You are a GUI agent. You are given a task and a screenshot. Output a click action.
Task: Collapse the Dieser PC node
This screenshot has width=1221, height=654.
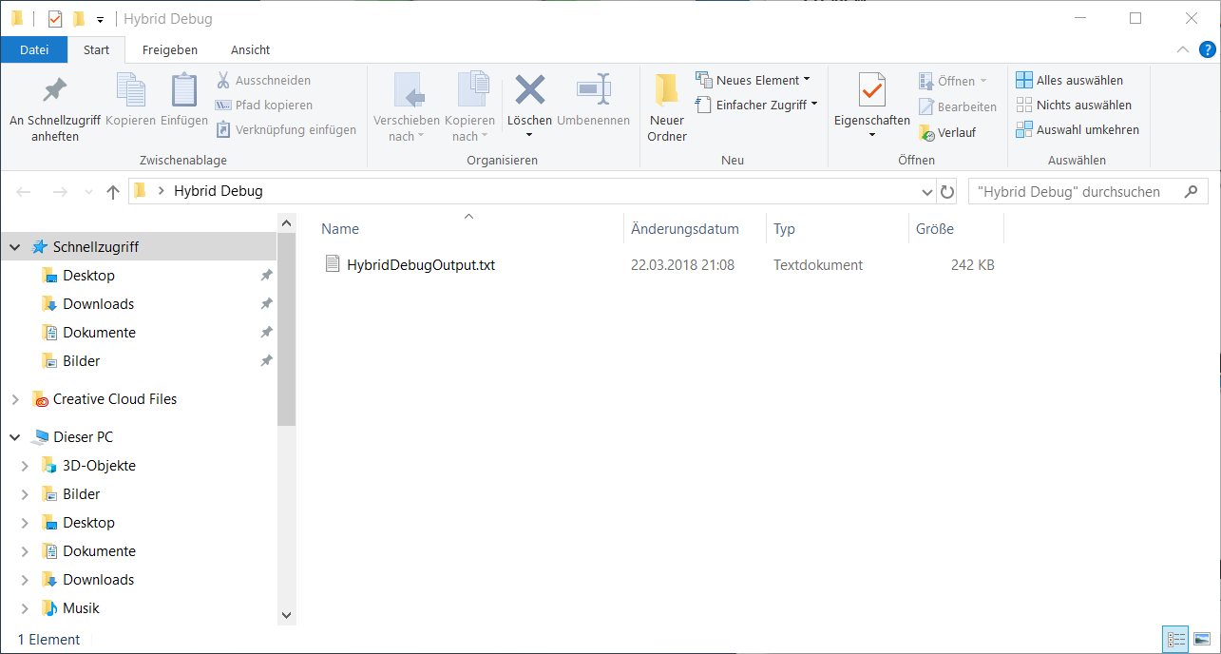pos(14,437)
